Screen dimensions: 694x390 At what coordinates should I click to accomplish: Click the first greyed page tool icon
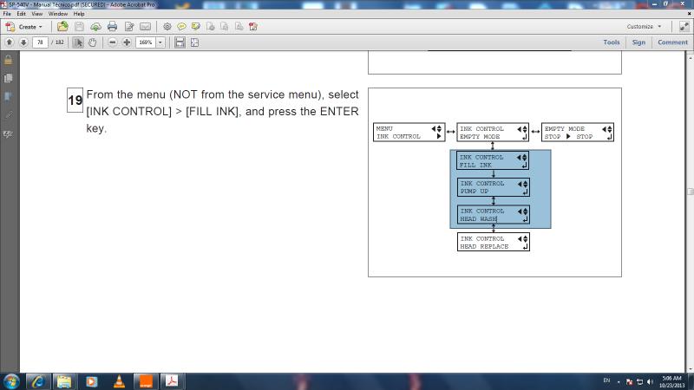[x=210, y=27]
